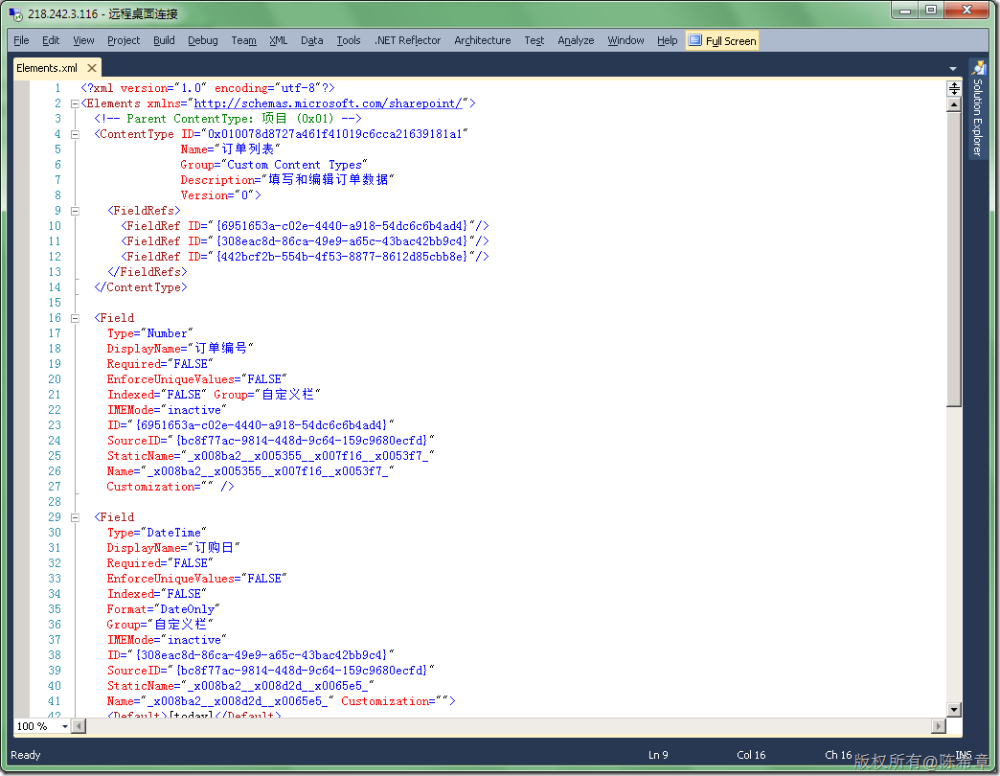Open the .NET Reflector menu
Viewport: 1000px width, 776px height.
click(x=407, y=40)
